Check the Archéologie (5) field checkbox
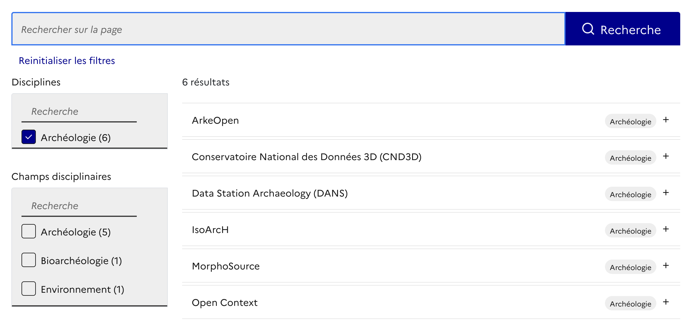The width and height of the screenshot is (685, 325). (29, 231)
